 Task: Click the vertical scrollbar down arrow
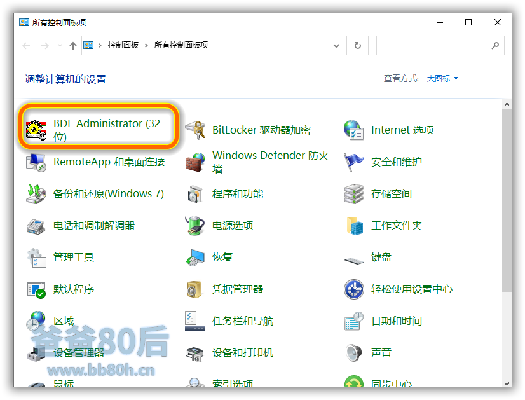(x=507, y=383)
